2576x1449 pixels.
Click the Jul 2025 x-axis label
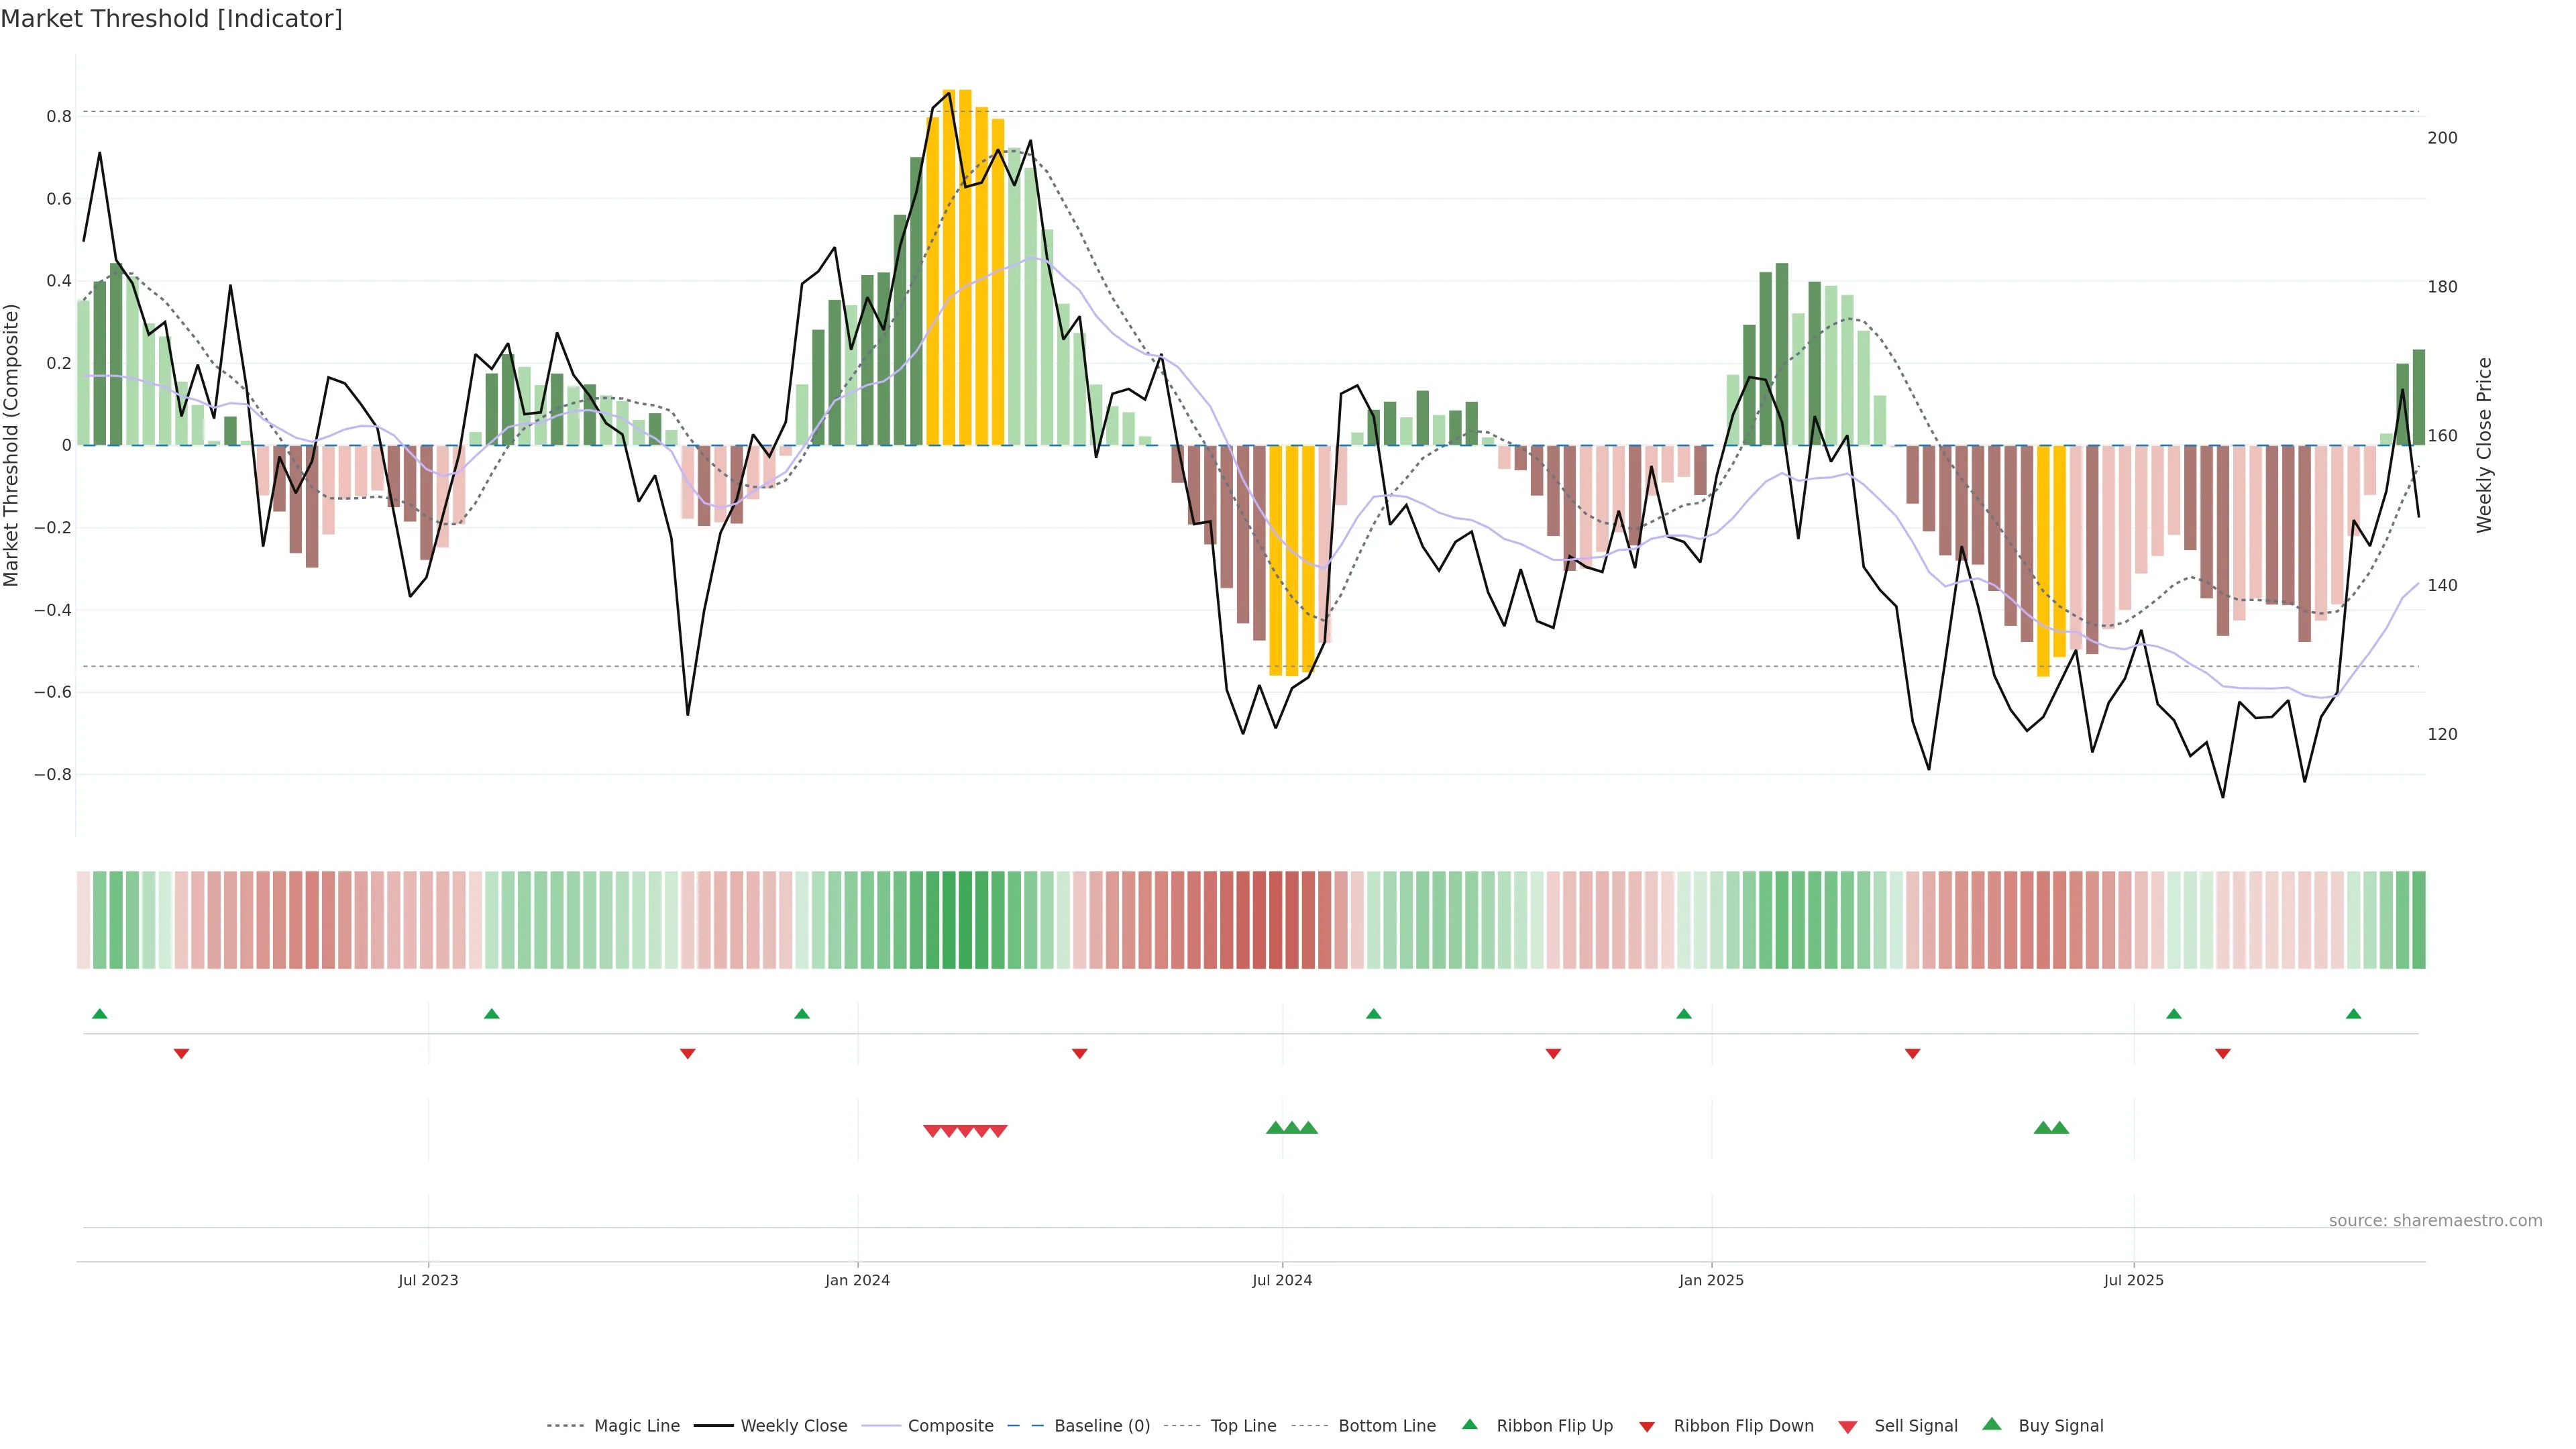pyautogui.click(x=2133, y=1280)
